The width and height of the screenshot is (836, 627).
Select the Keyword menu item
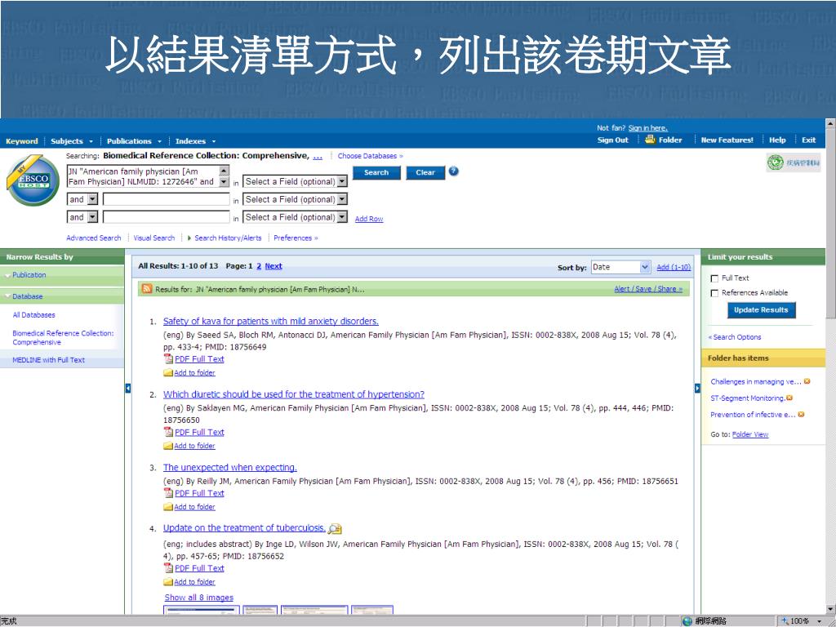tap(22, 141)
